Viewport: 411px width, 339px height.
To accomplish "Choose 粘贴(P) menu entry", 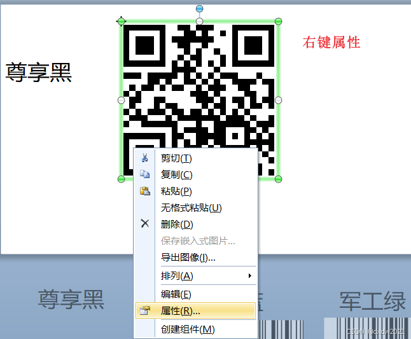I will [x=195, y=191].
